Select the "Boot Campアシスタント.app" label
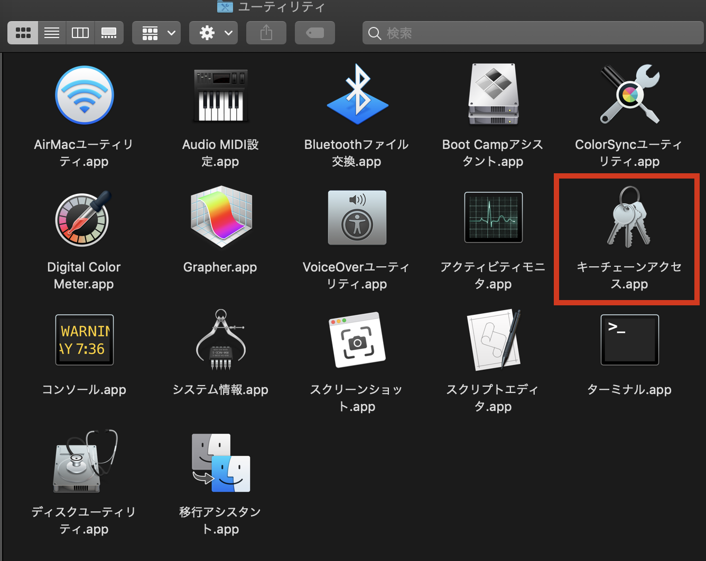 pos(493,153)
